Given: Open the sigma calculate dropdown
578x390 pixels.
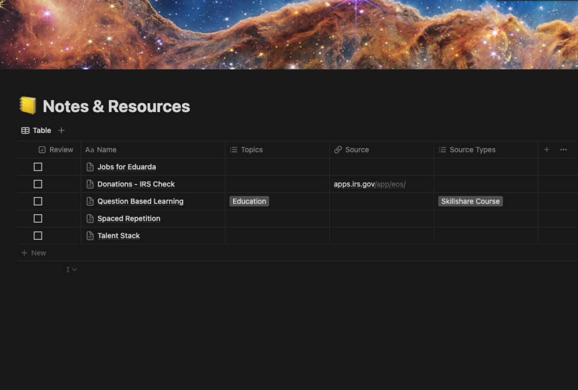Looking at the screenshot, I should [x=71, y=270].
